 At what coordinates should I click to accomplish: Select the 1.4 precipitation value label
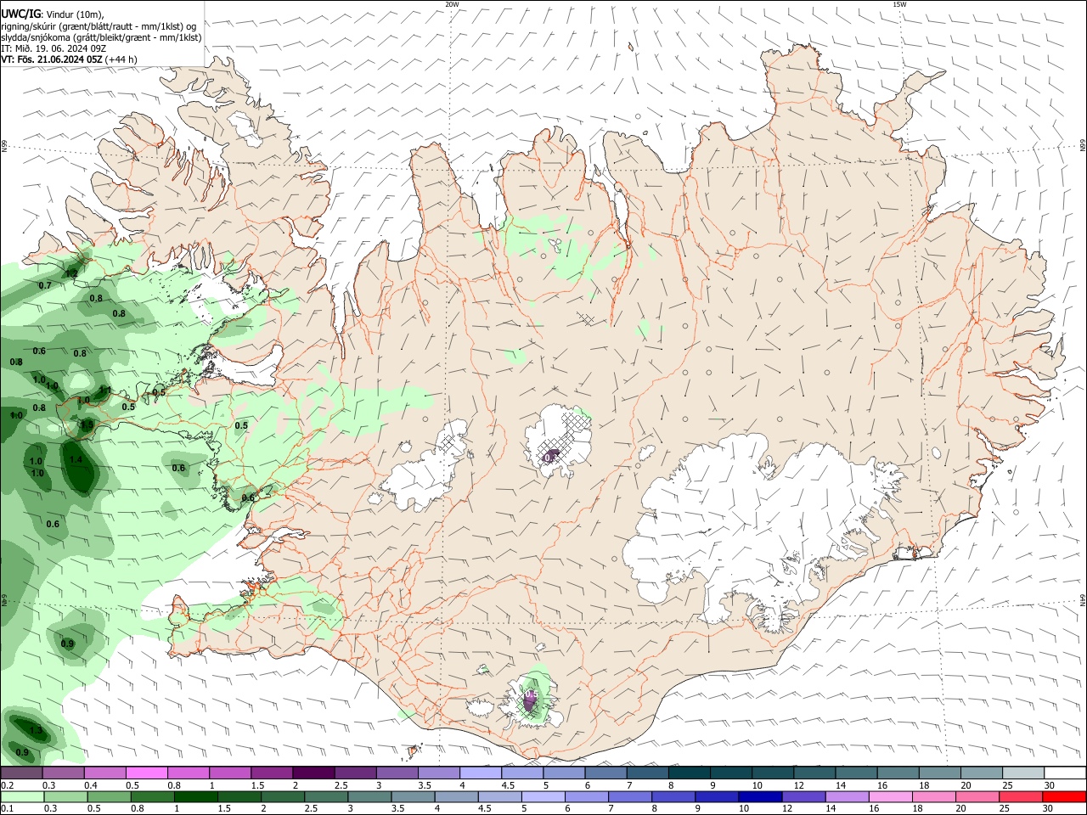click(x=76, y=459)
